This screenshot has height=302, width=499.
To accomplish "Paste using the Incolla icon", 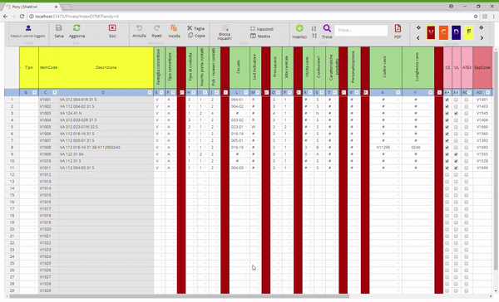I will click(x=174, y=28).
